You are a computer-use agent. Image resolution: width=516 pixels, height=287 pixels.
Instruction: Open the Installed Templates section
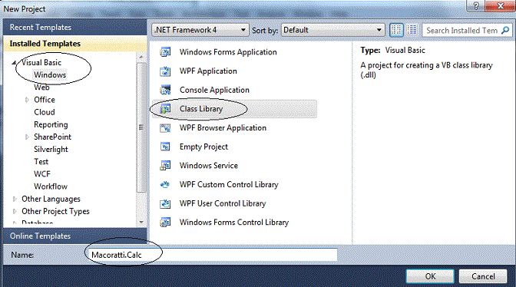(74, 44)
